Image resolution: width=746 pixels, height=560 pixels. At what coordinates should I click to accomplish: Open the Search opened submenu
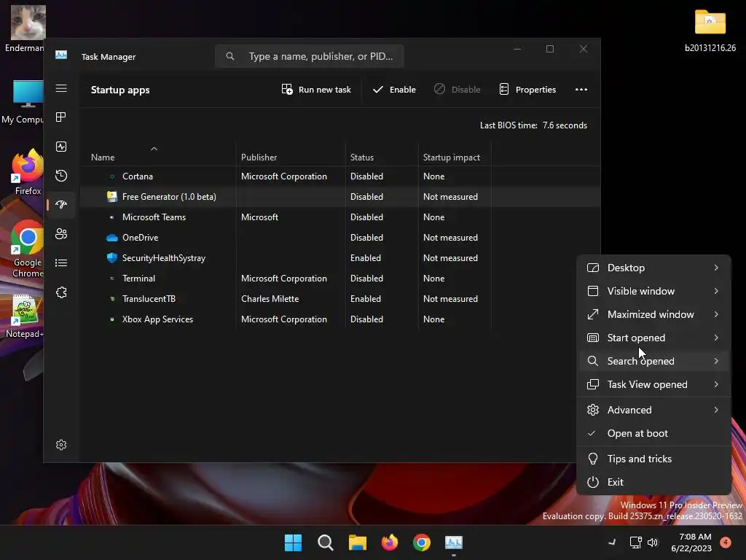coord(653,361)
